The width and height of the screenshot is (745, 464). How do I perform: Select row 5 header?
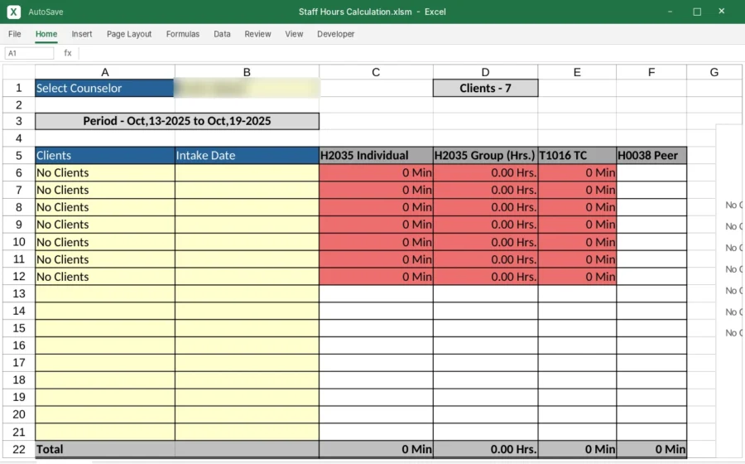tap(19, 156)
